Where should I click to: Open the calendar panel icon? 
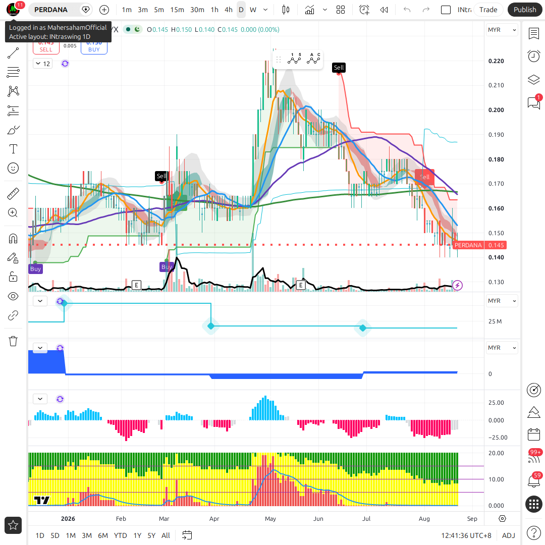point(533,434)
